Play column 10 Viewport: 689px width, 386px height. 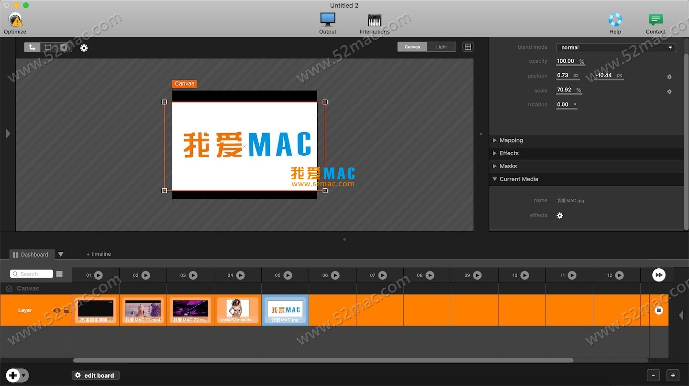524,275
